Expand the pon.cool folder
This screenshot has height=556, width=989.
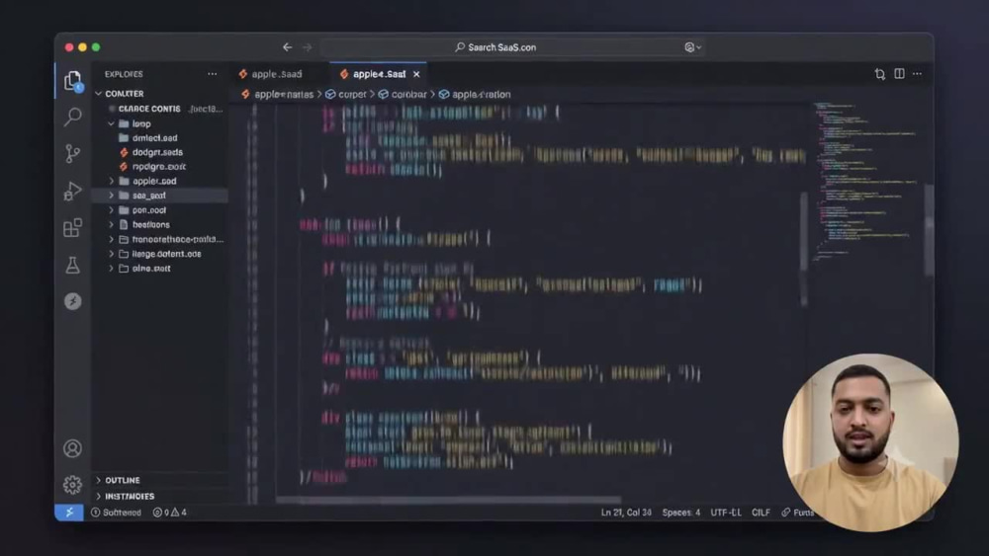(111, 210)
